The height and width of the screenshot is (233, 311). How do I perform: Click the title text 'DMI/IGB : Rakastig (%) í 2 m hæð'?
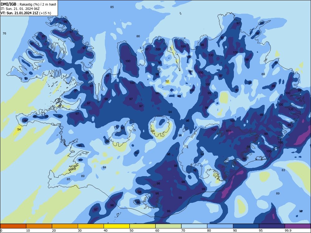point(28,4)
